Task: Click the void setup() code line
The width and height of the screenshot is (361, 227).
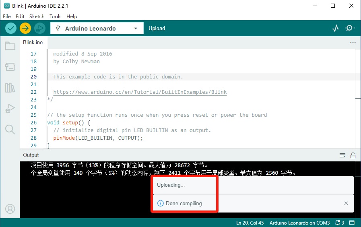Action: (x=68, y=123)
